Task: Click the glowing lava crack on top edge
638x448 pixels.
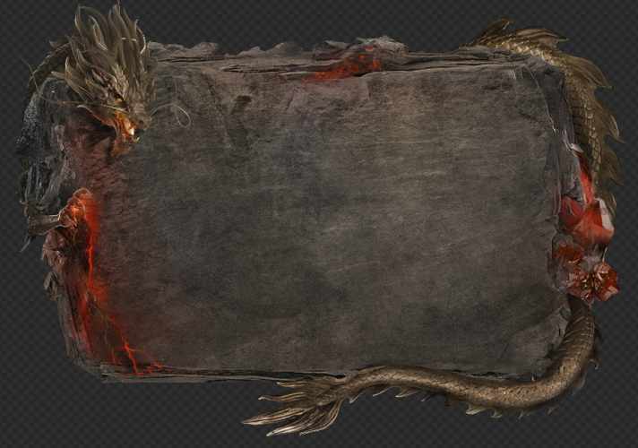Action: 354,61
